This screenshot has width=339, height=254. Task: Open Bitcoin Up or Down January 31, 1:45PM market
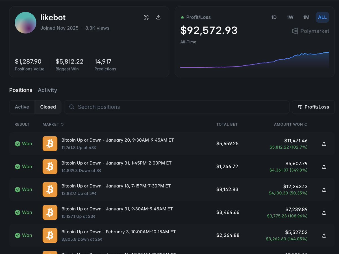[x=116, y=163]
